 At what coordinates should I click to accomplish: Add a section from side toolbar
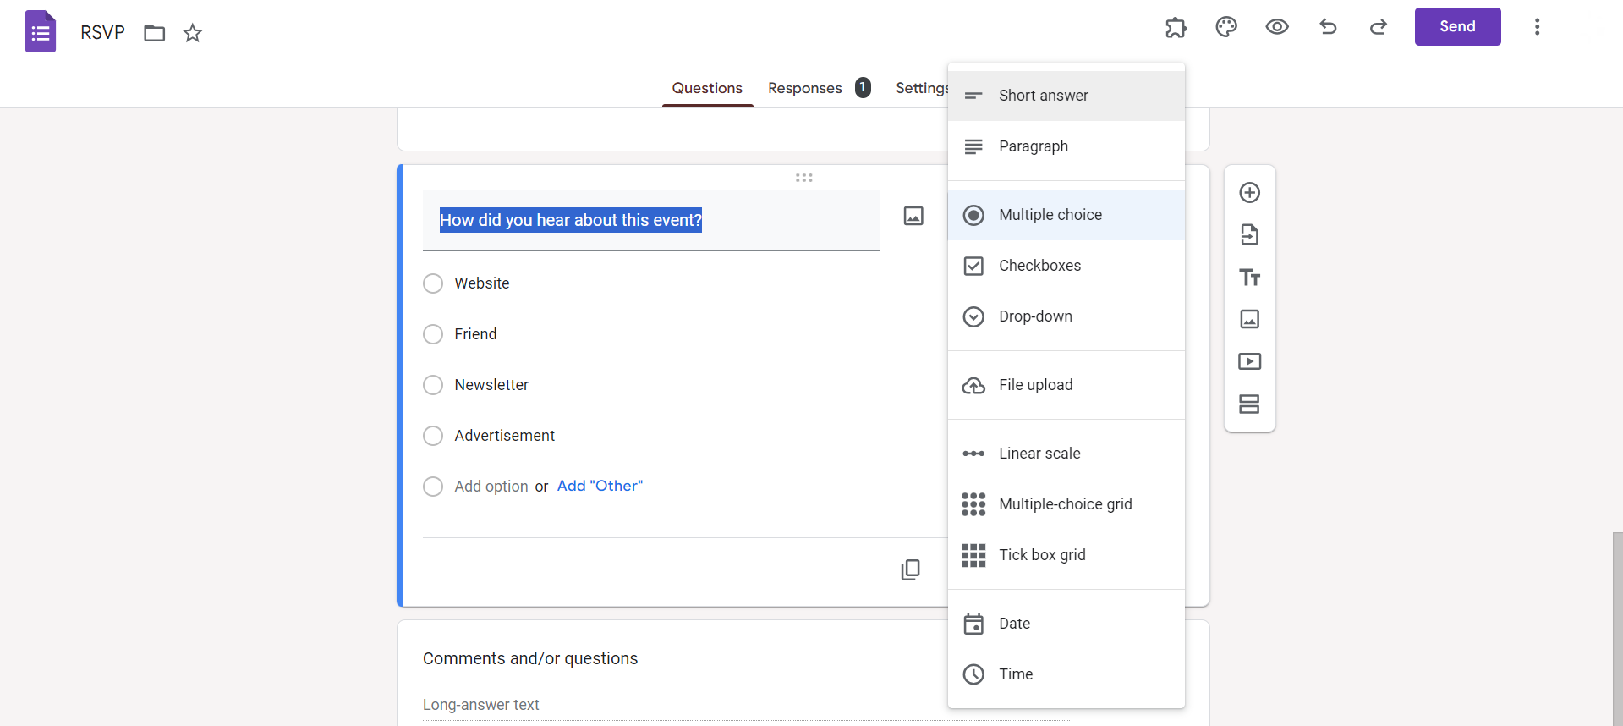point(1249,404)
